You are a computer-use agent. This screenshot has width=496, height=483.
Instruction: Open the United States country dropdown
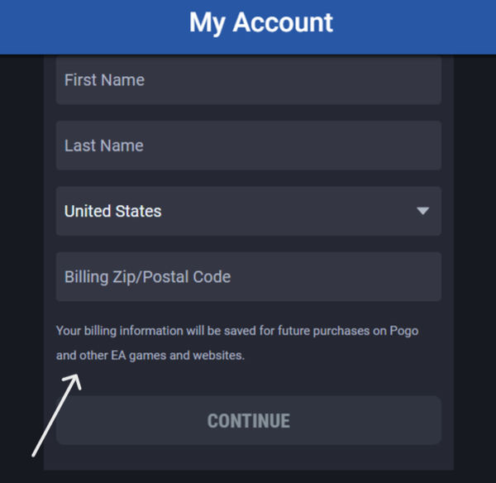click(x=248, y=211)
